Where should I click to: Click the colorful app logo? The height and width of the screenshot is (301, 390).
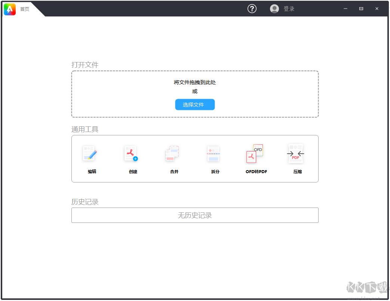pos(10,9)
